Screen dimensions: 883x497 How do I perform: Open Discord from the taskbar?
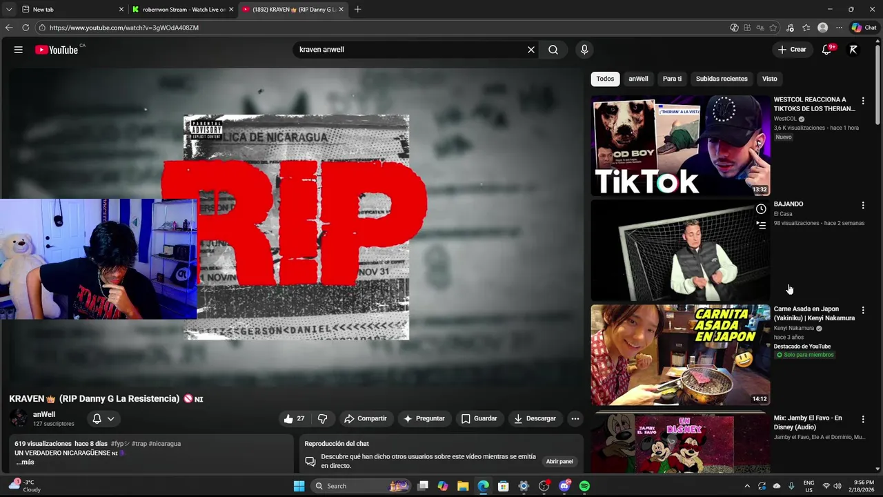[564, 486]
